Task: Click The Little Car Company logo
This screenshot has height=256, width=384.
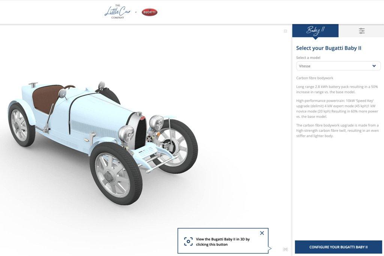Action: pyautogui.click(x=118, y=12)
